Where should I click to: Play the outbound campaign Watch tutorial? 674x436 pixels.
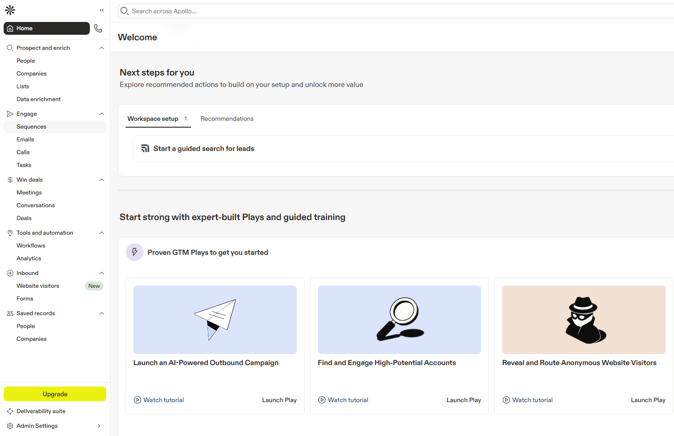[159, 400]
